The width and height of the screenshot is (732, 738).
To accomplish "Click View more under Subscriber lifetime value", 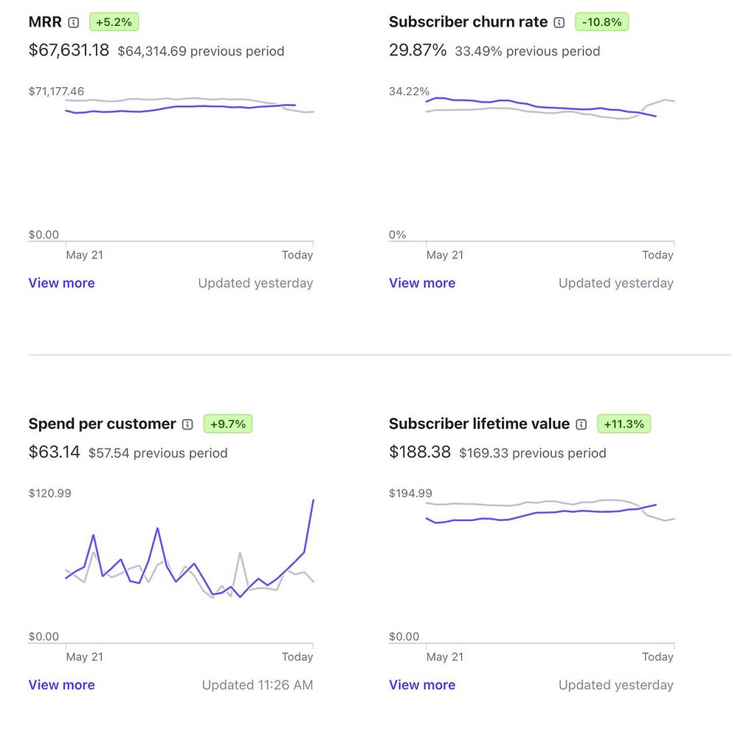I will (422, 685).
